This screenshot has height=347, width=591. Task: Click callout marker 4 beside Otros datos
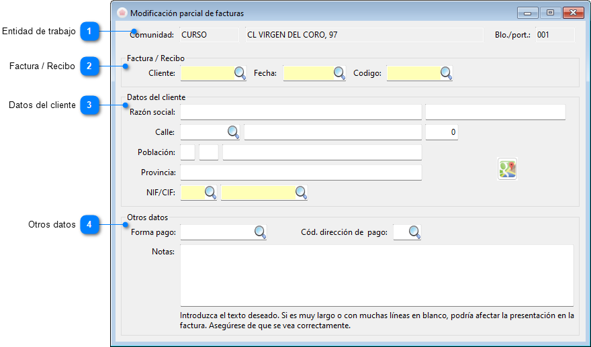[89, 225]
